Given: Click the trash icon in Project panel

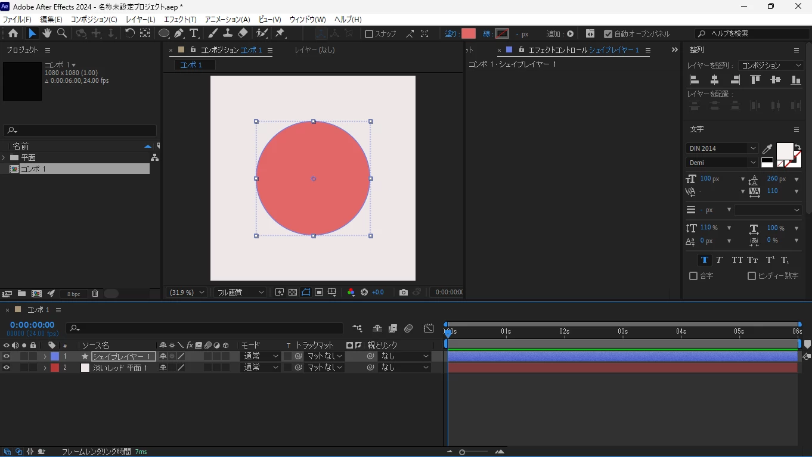Looking at the screenshot, I should click(x=95, y=293).
